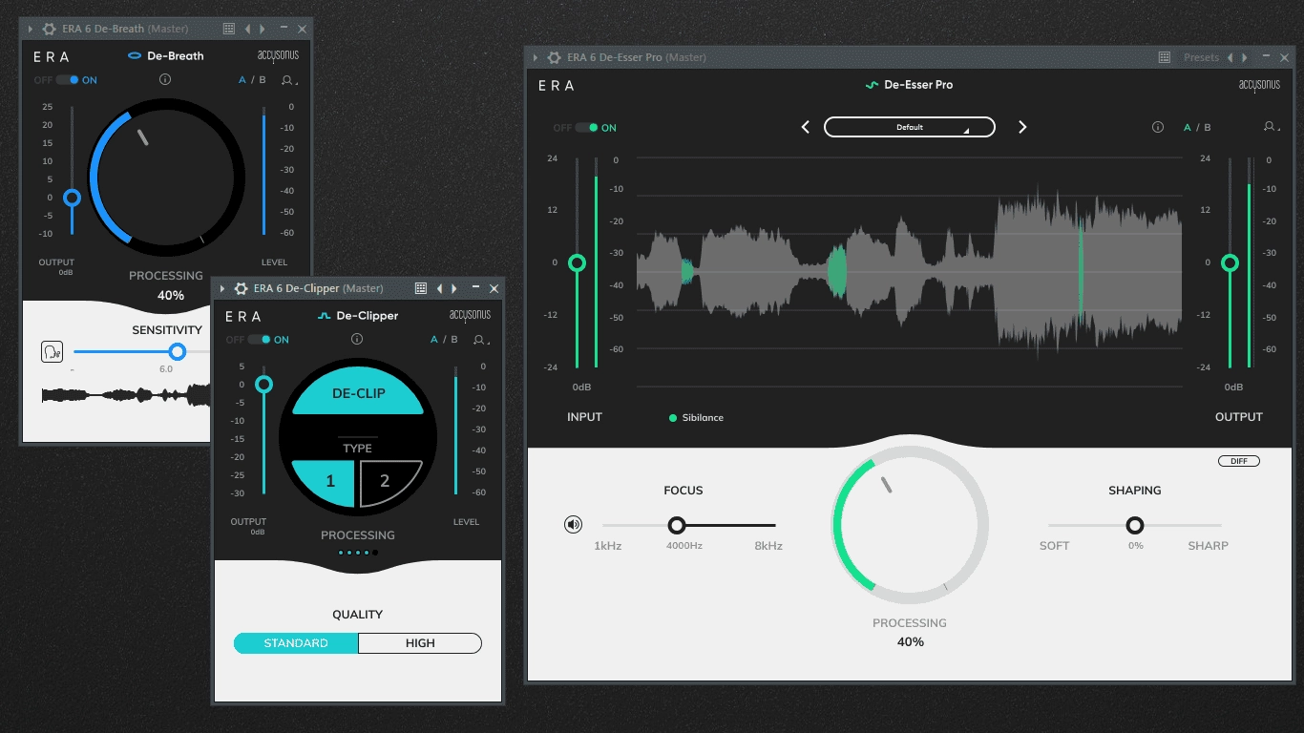Click the DE-CLIP button in De-Clipper
Viewport: 1304px width, 733px height.
[x=358, y=392]
